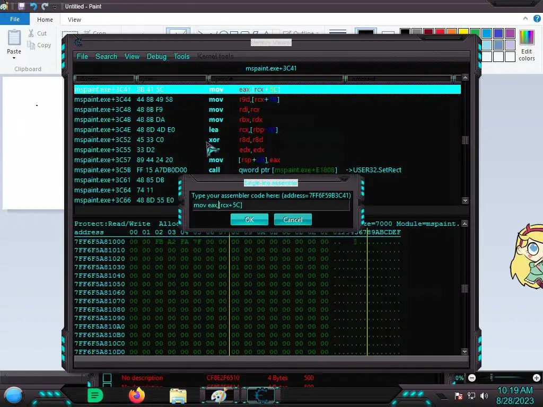Click the volume speaker tray icon
The height and width of the screenshot is (407, 543).
point(484,396)
